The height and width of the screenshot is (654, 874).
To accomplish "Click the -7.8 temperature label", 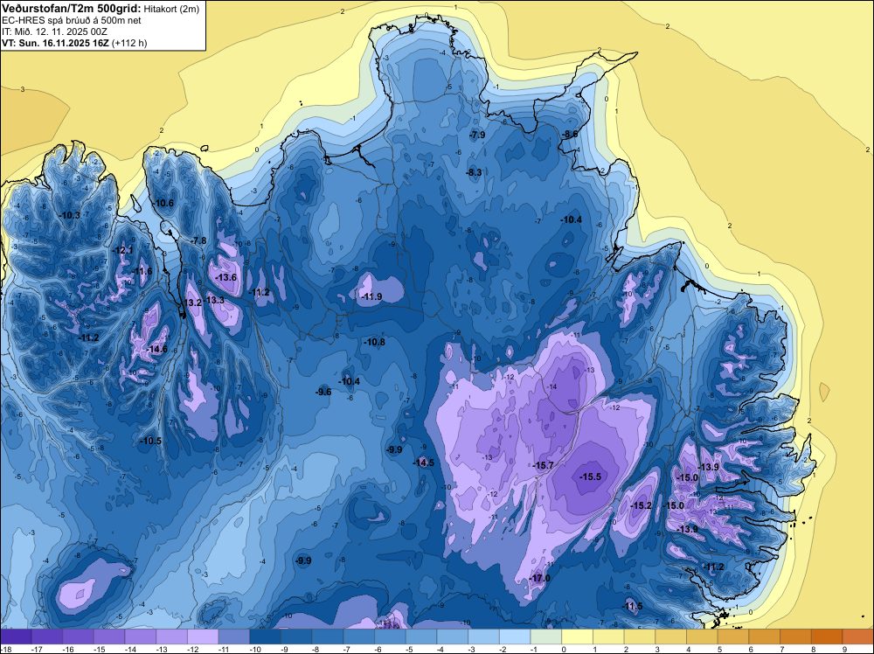I will [x=198, y=240].
